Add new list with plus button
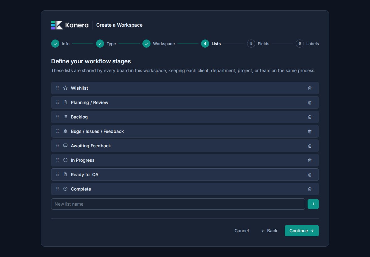 313,204
